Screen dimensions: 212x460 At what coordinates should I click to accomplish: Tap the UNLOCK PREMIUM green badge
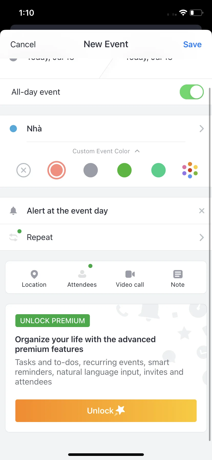coord(52,321)
